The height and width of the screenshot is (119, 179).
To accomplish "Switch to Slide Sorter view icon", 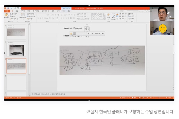I will pos(143,98).
